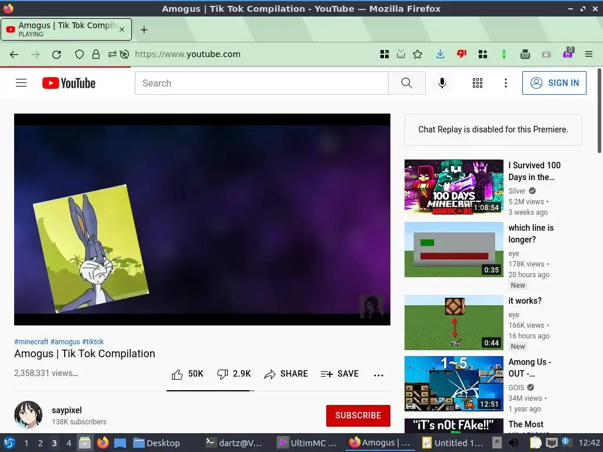603x452 pixels.
Task: Reload the page with the refresh icon
Action: click(57, 54)
